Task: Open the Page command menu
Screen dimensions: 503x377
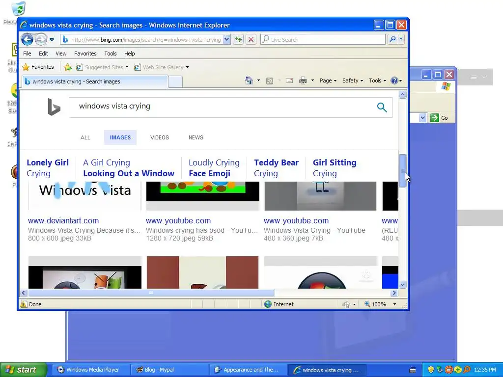Action: (328, 81)
